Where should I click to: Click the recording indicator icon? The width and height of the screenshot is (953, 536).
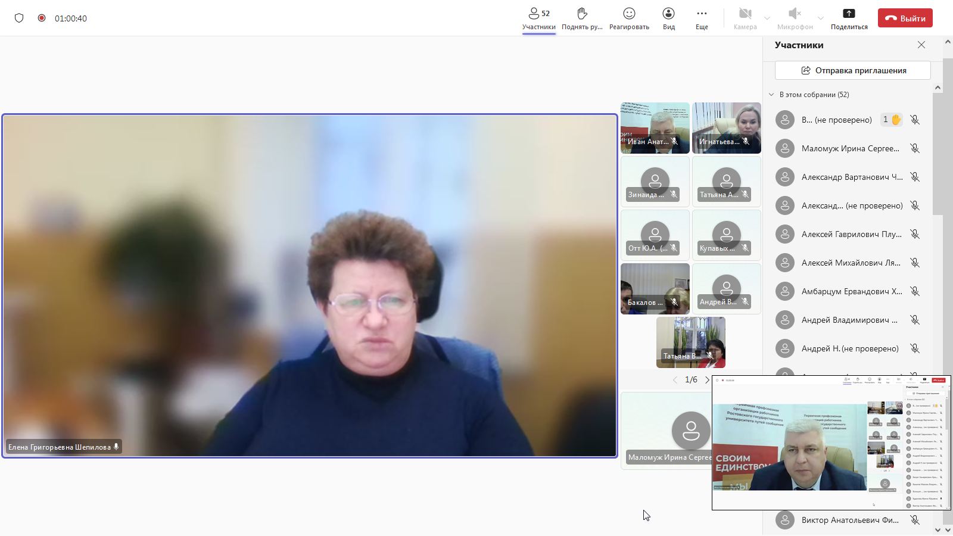point(42,18)
